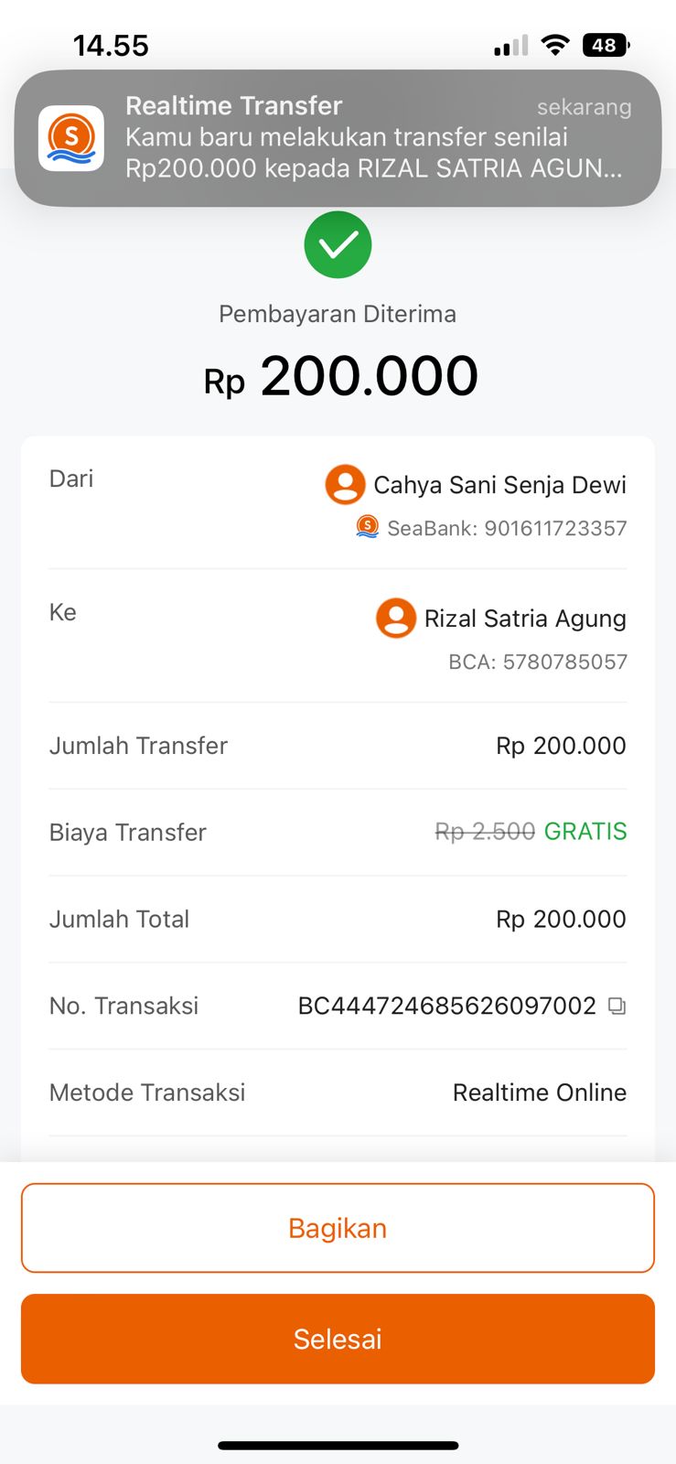Image resolution: width=676 pixels, height=1464 pixels.
Task: Copy the transaction number using copy icon
Action: [617, 1006]
